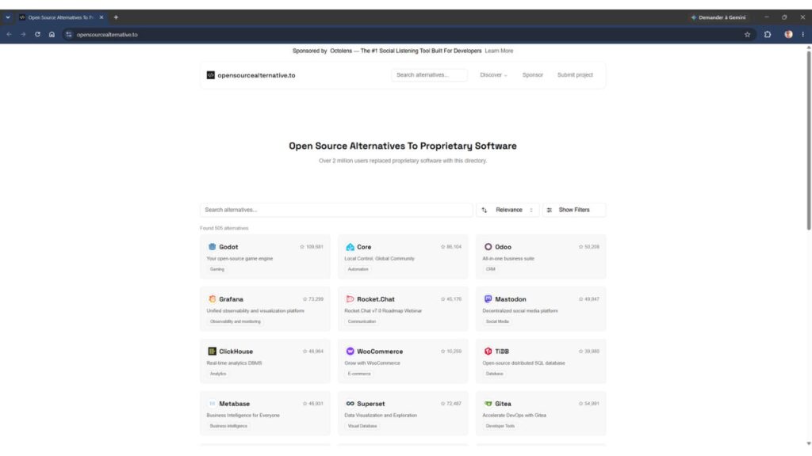Click the page vertical scrollbar thumb
The height and width of the screenshot is (456, 812).
point(808,139)
